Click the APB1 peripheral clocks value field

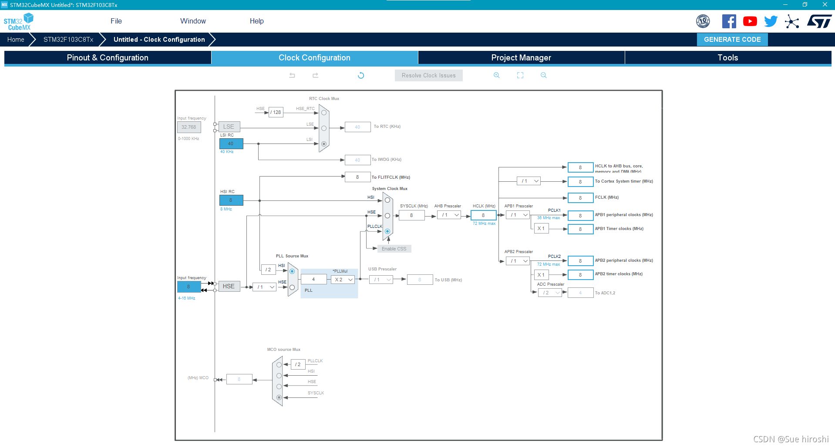pyautogui.click(x=581, y=216)
